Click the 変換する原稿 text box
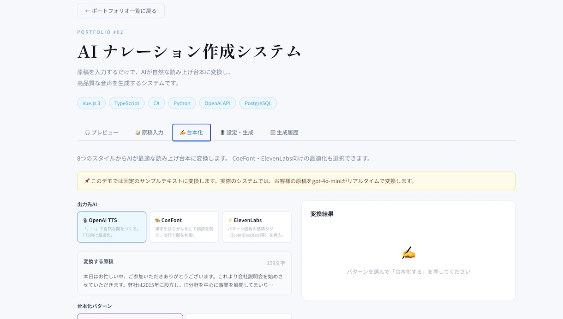This screenshot has height=319, width=563. (184, 273)
